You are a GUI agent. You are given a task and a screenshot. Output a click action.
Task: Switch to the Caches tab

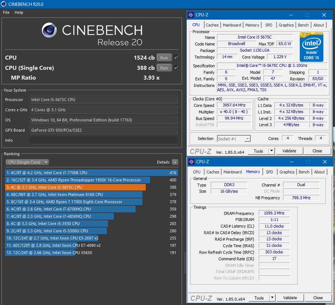click(212, 25)
